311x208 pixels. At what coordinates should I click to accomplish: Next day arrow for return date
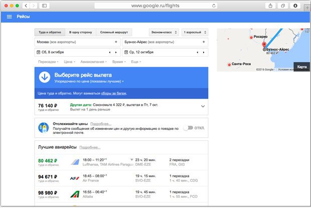204,52
